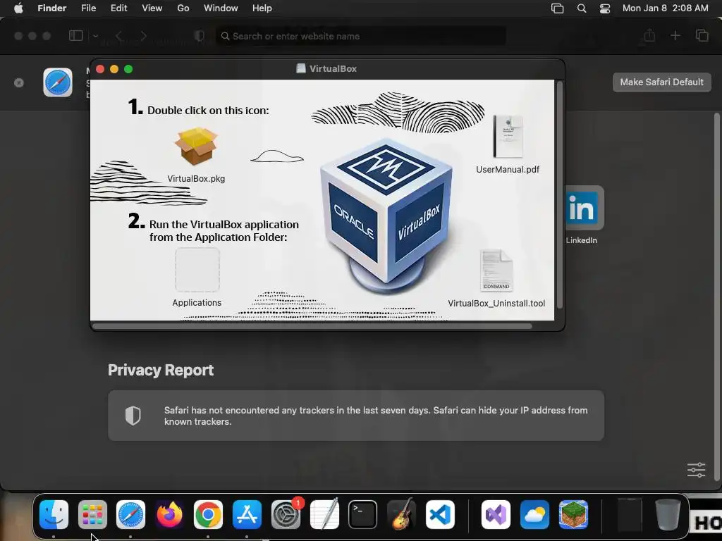Focus the Safari address search field
This screenshot has height=541, width=722.
pyautogui.click(x=361, y=36)
